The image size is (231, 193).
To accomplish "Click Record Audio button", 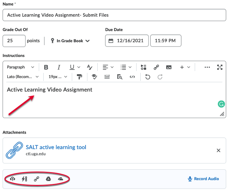I will click(x=203, y=179).
